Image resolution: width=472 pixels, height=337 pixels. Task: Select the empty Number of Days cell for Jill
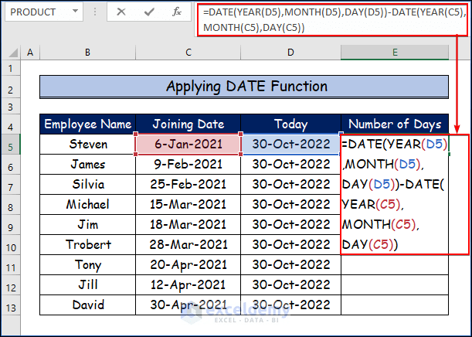(395, 285)
